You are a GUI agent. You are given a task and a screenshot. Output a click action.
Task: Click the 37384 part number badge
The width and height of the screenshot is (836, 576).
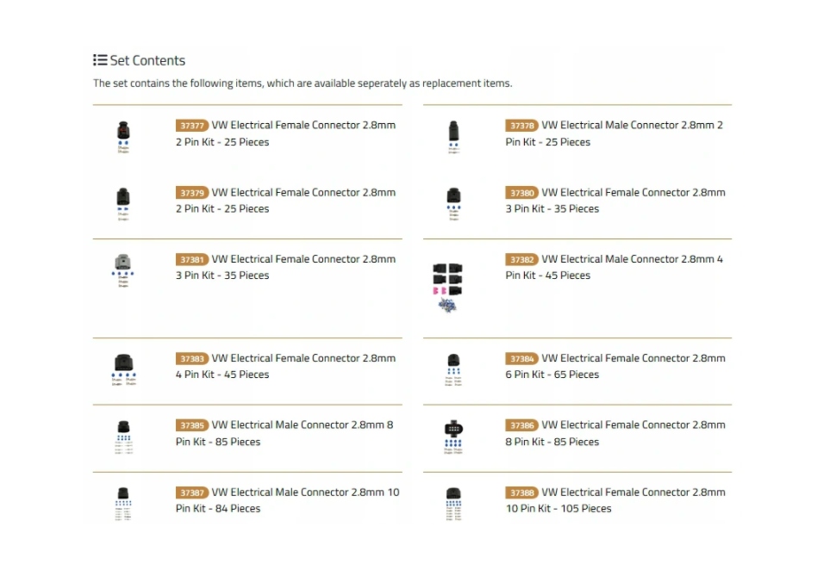[x=521, y=359]
